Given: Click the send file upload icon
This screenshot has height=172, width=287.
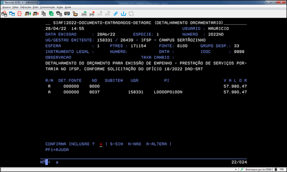Looking at the screenshot, I should [28, 13].
